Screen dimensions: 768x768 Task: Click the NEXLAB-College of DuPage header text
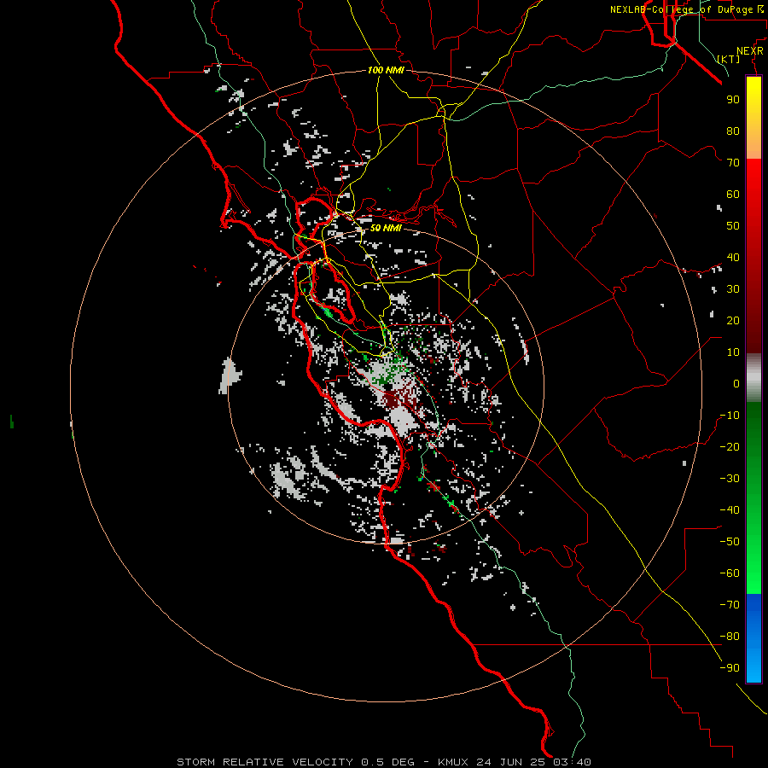coord(681,9)
